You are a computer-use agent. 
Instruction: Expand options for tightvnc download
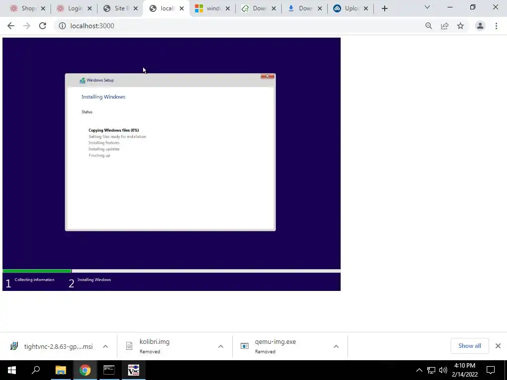click(x=105, y=346)
